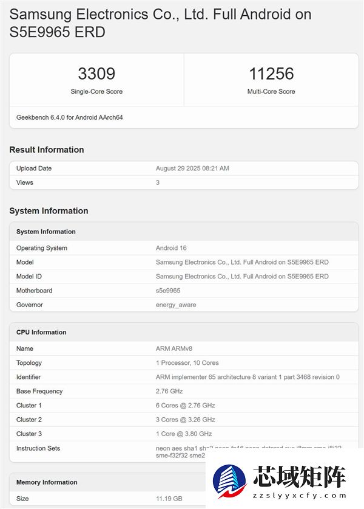Select the Instruction Sets row
This screenshot has height=509, width=364.
click(182, 448)
